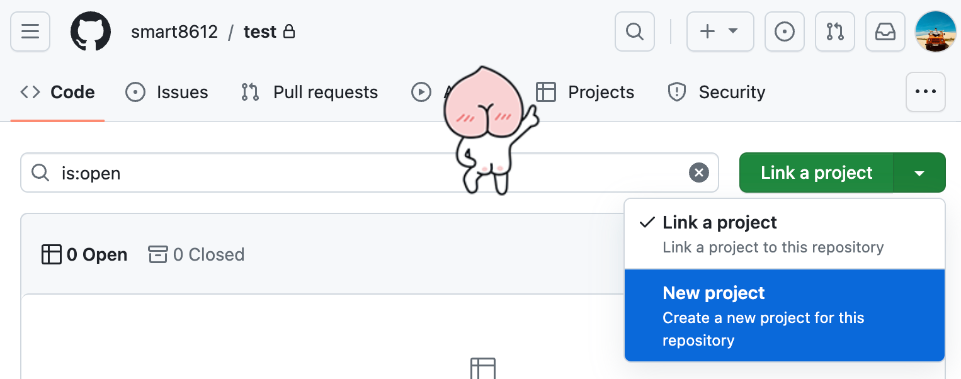Switch to the Issues tab

pos(167,93)
